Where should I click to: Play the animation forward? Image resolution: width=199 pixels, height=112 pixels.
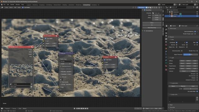point(83,109)
